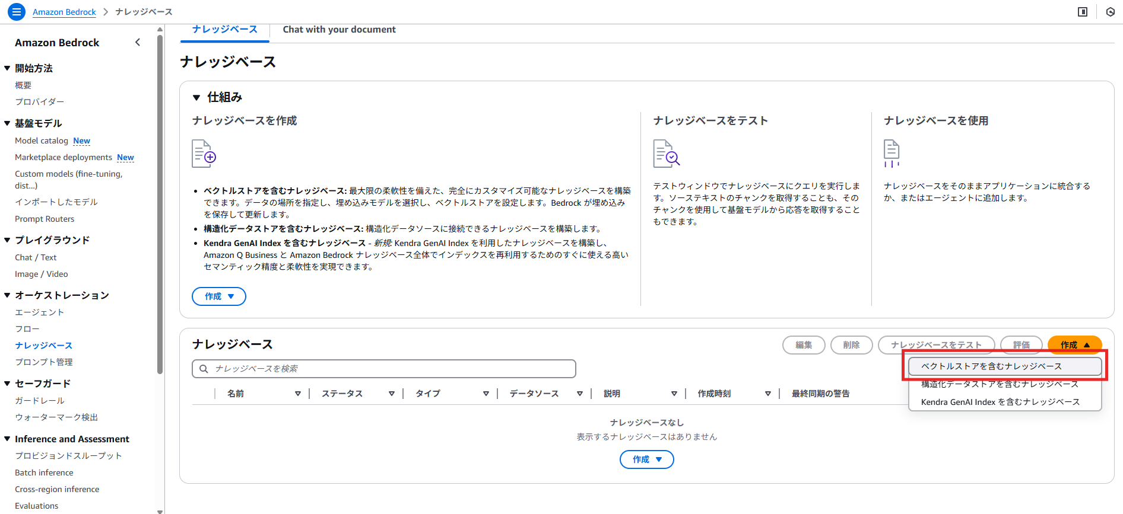The image size is (1123, 514).
Task: Sort by the タイプ column arrow
Action: [486, 394]
